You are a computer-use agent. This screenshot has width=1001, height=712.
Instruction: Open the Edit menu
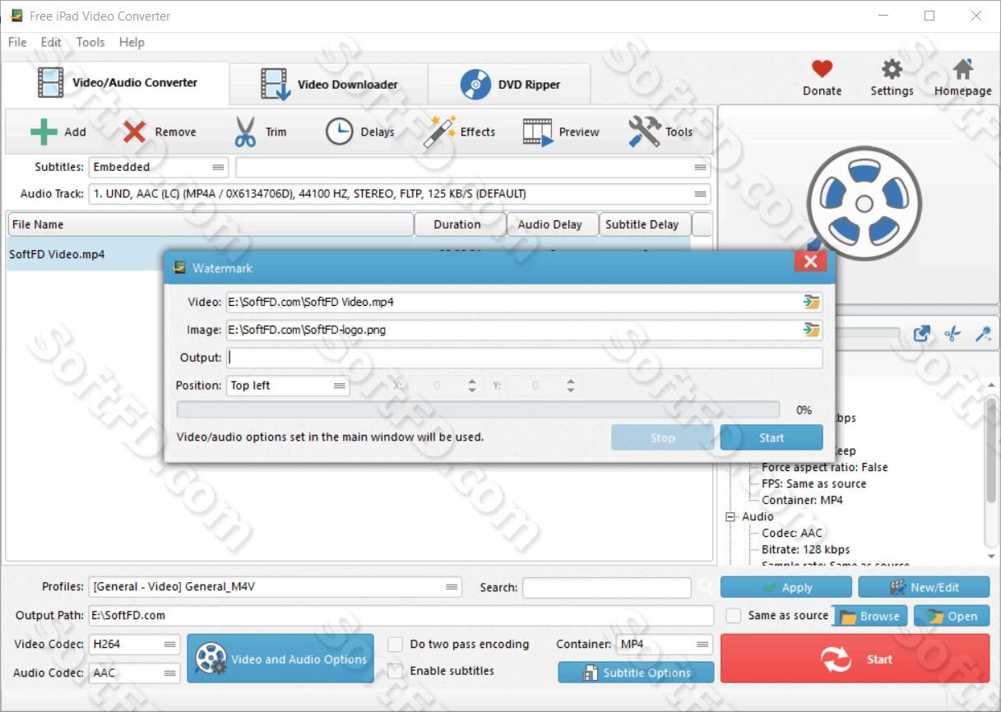(x=51, y=42)
